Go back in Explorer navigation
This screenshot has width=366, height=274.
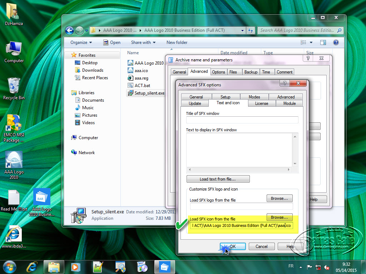coord(70,30)
